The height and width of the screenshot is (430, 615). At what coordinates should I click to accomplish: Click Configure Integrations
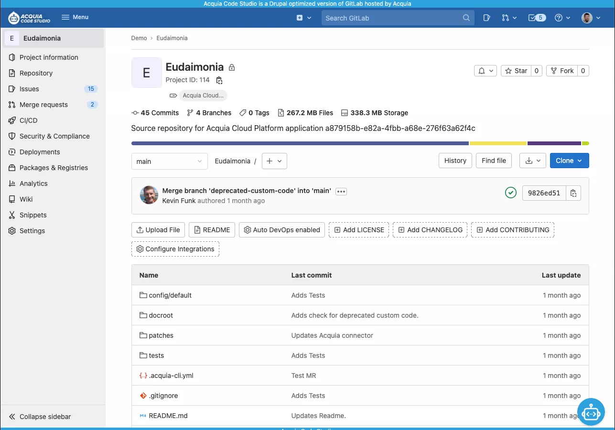tap(175, 249)
